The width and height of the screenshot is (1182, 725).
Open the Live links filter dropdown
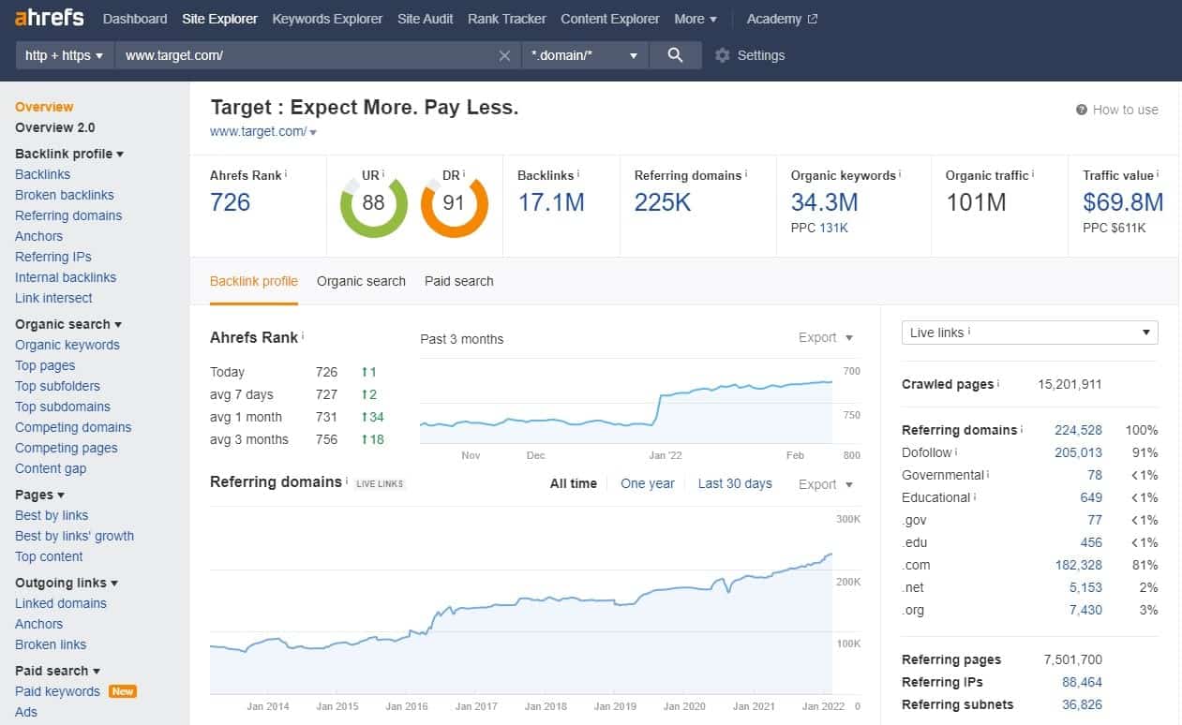(x=1029, y=332)
